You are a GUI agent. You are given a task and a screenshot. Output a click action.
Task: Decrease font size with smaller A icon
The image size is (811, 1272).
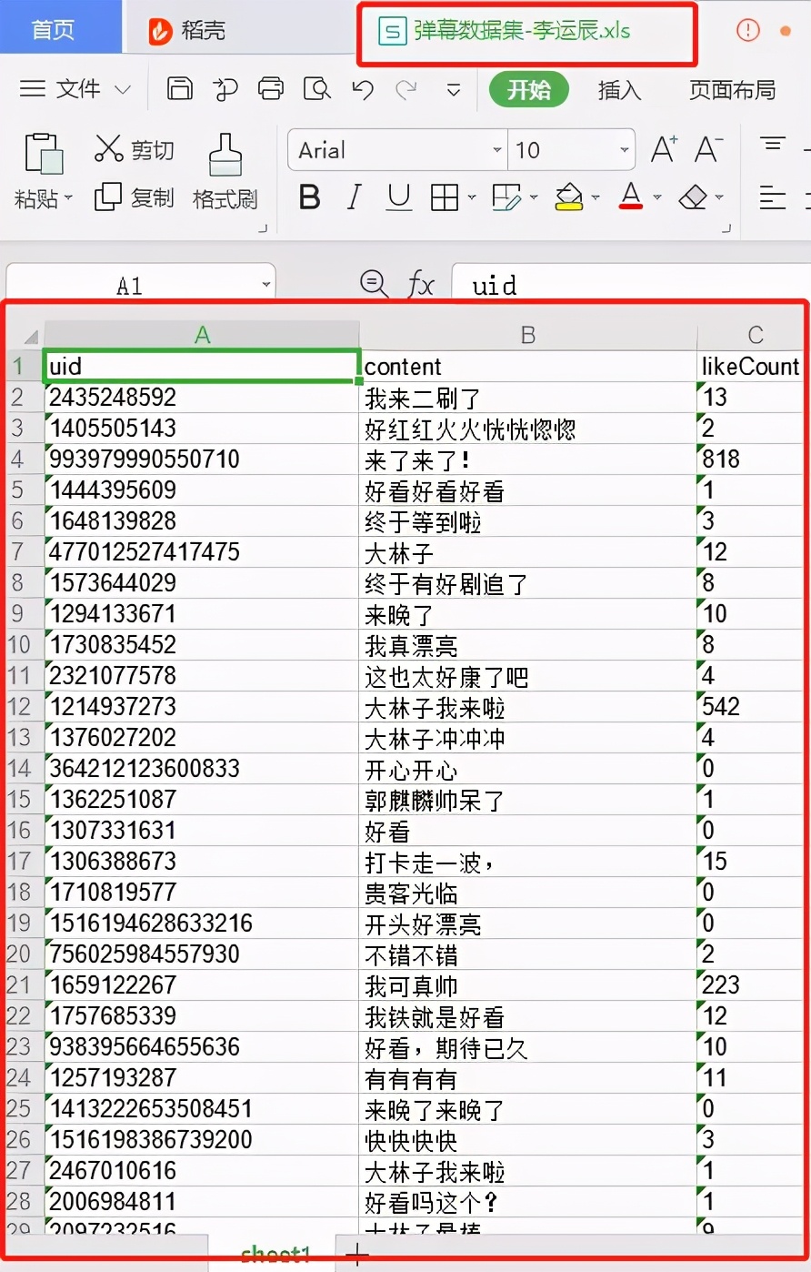pyautogui.click(x=709, y=149)
